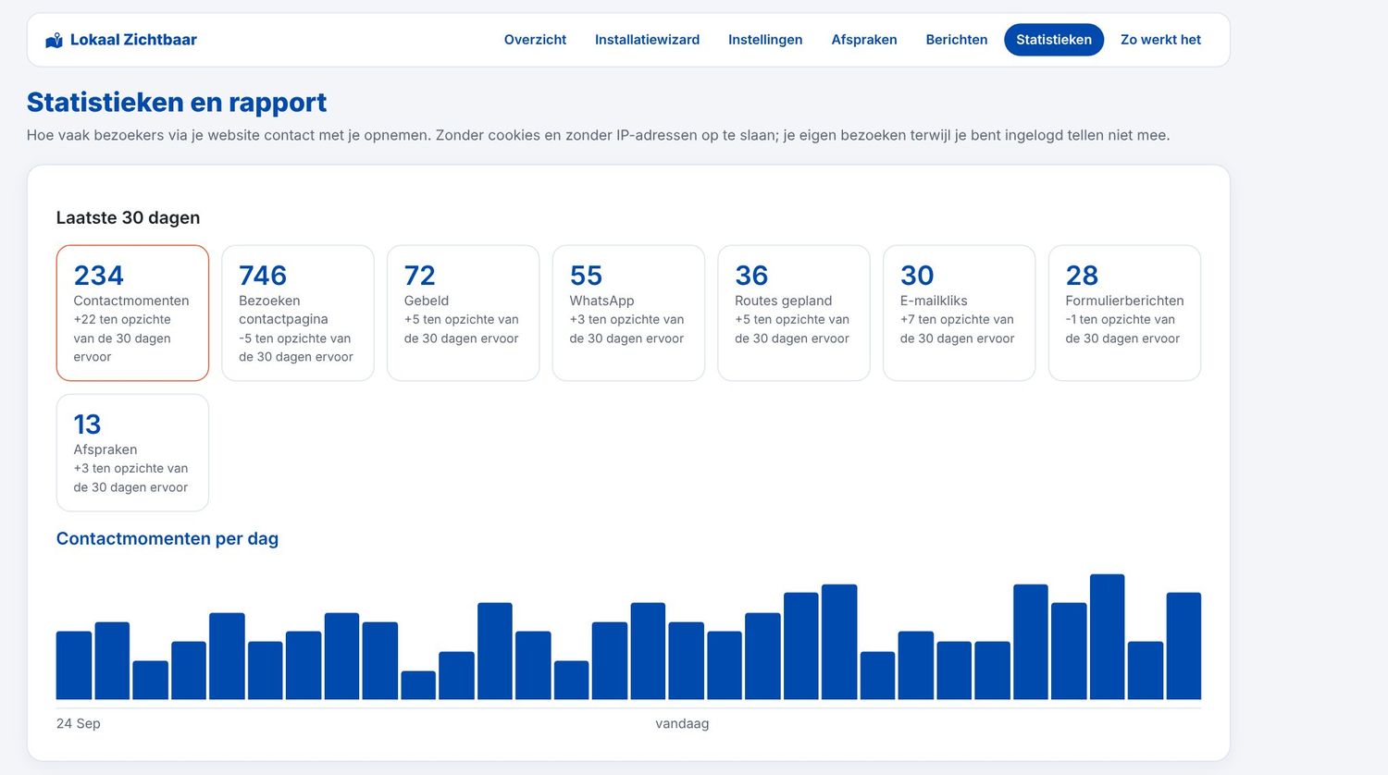Image resolution: width=1388 pixels, height=775 pixels.
Task: Click the Contactmomenten per dag chart title
Action: coord(167,538)
